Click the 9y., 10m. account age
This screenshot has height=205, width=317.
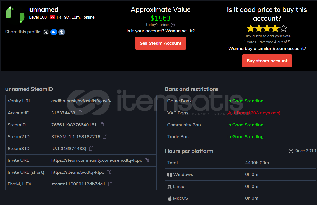coord(72,17)
